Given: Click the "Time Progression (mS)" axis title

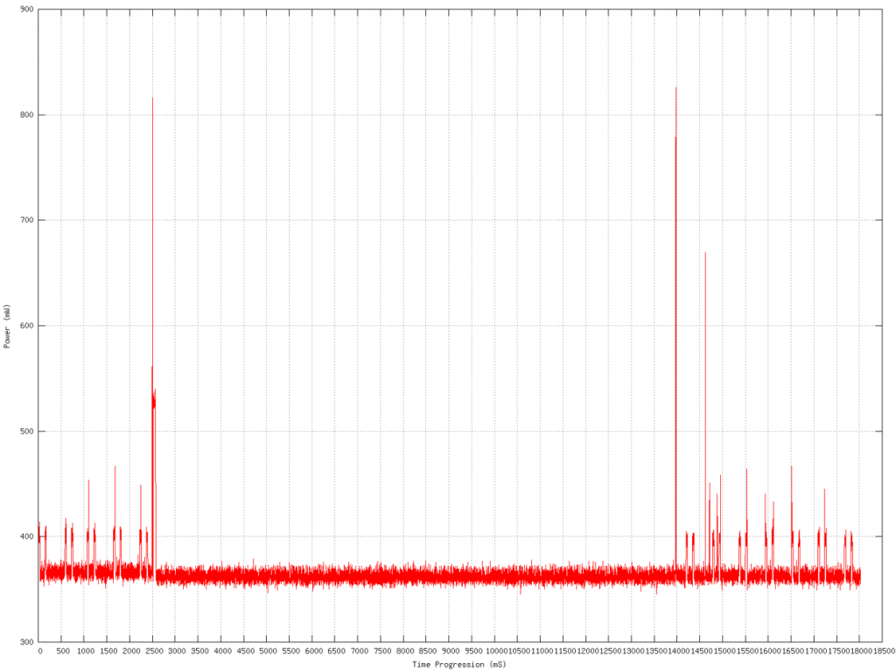Looking at the screenshot, I should pos(458,664).
